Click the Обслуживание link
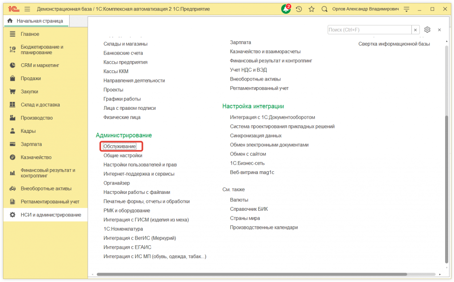Image resolution: width=454 pixels, height=282 pixels. pos(120,146)
